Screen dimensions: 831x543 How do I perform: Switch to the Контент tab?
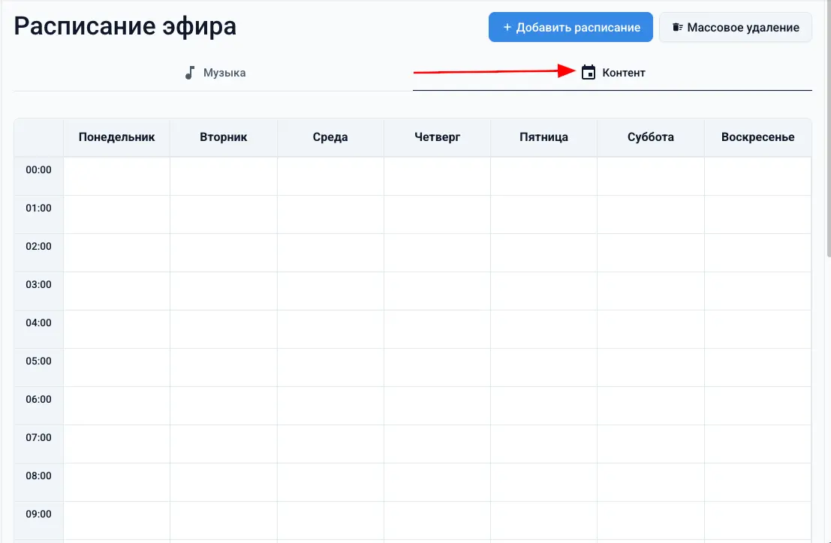click(614, 72)
